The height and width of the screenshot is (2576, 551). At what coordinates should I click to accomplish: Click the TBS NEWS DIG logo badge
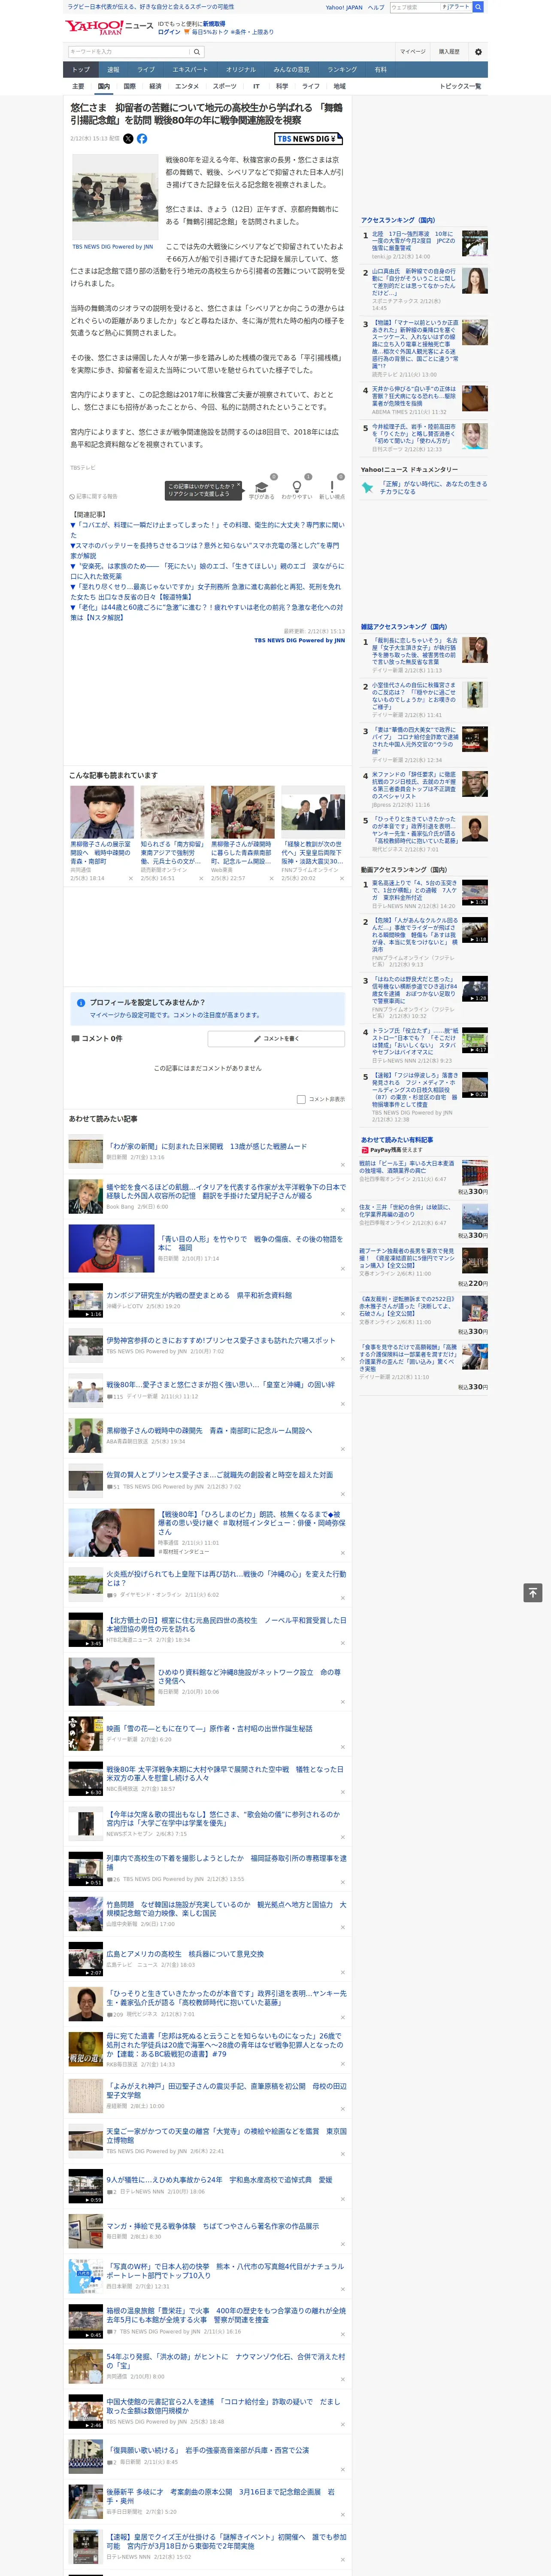coord(308,139)
